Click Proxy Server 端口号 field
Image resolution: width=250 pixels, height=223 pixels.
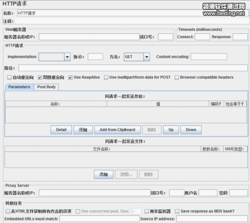[177, 193]
